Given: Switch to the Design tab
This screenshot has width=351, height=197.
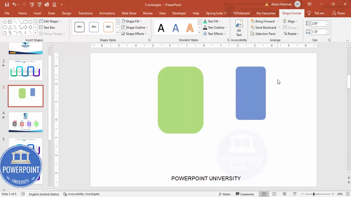Looking at the screenshot, I should 66,13.
